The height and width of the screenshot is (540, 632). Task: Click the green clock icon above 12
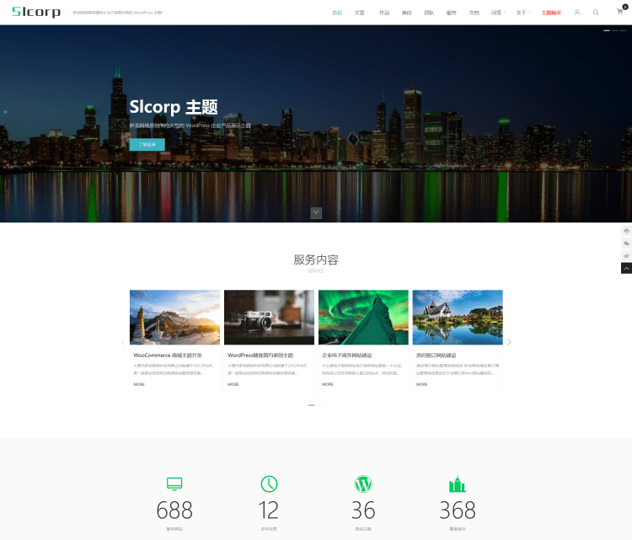269,484
